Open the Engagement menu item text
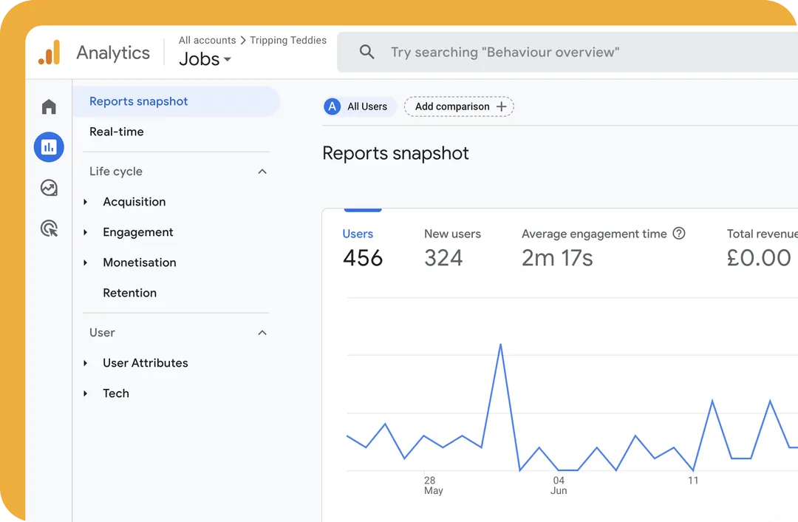This screenshot has height=522, width=798. 138,232
